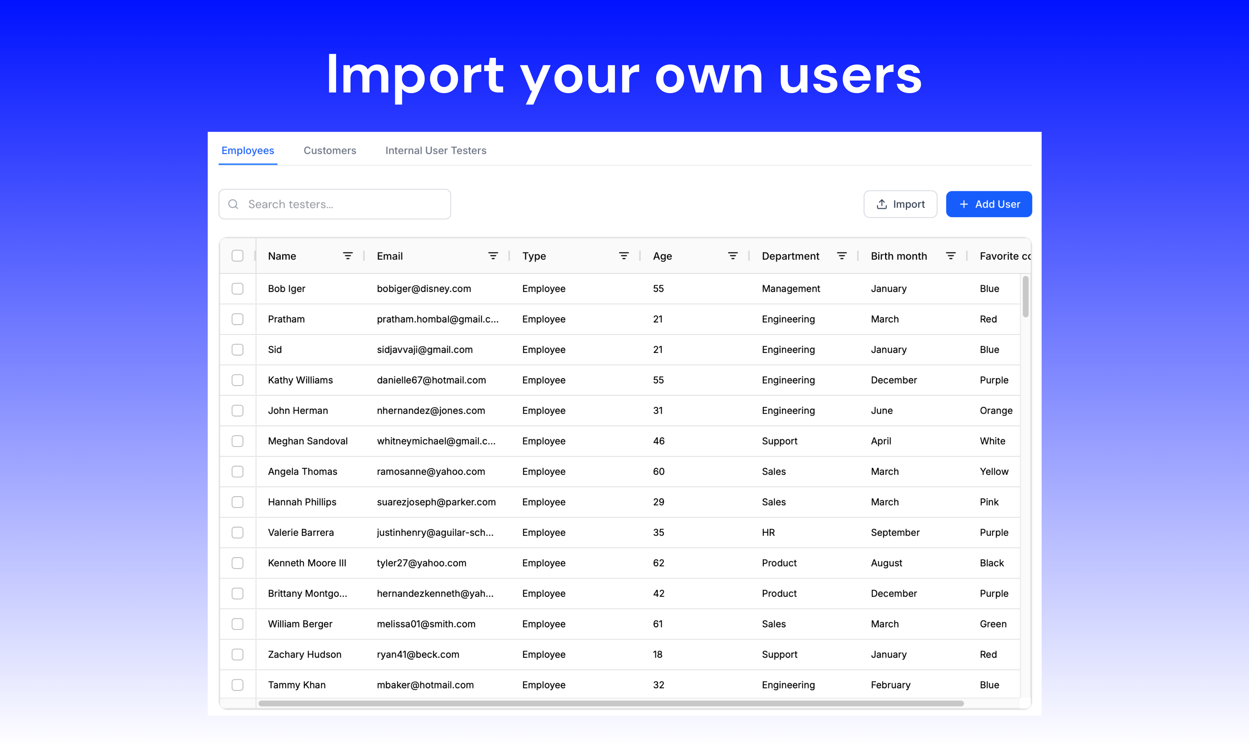Select the checkbox for Bob Iger
Screen dimensions: 1249x747
237,288
